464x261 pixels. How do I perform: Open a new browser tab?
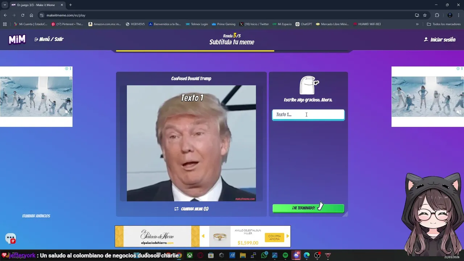[70, 5]
